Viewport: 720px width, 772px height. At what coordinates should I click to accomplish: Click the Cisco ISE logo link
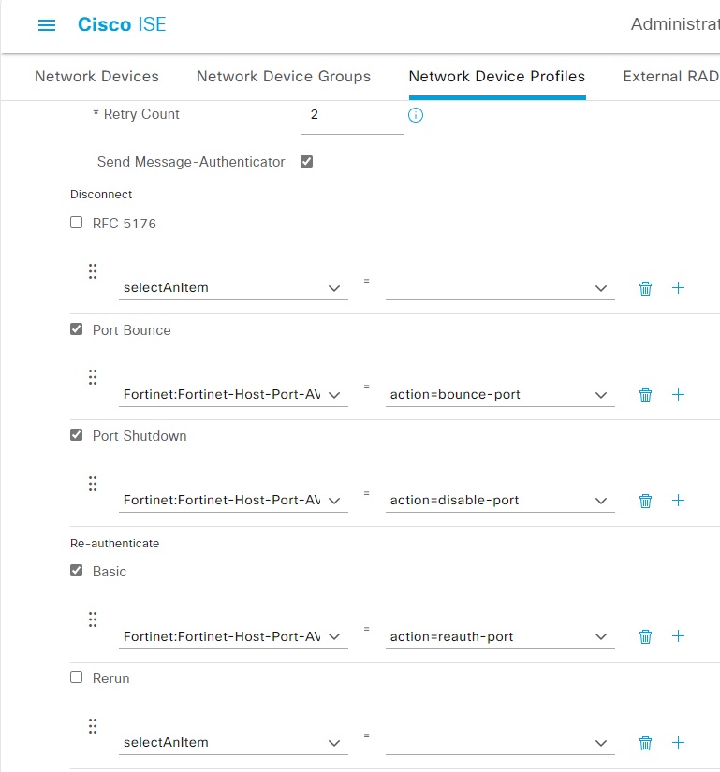[122, 25]
